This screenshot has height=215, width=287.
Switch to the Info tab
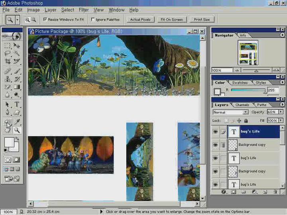point(243,35)
